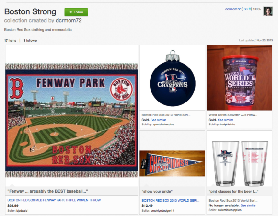This screenshot has height=216, width=278.
Task: Open seller badphish4o profile
Action: pyautogui.click(x=228, y=125)
